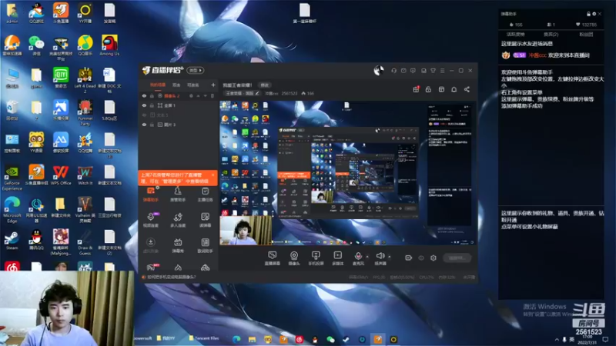Open stream settings gear in bottom bar
The width and height of the screenshot is (616, 346).
pos(434,258)
